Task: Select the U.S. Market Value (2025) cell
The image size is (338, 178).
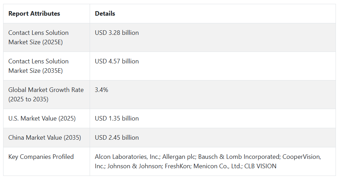Action: click(46, 118)
